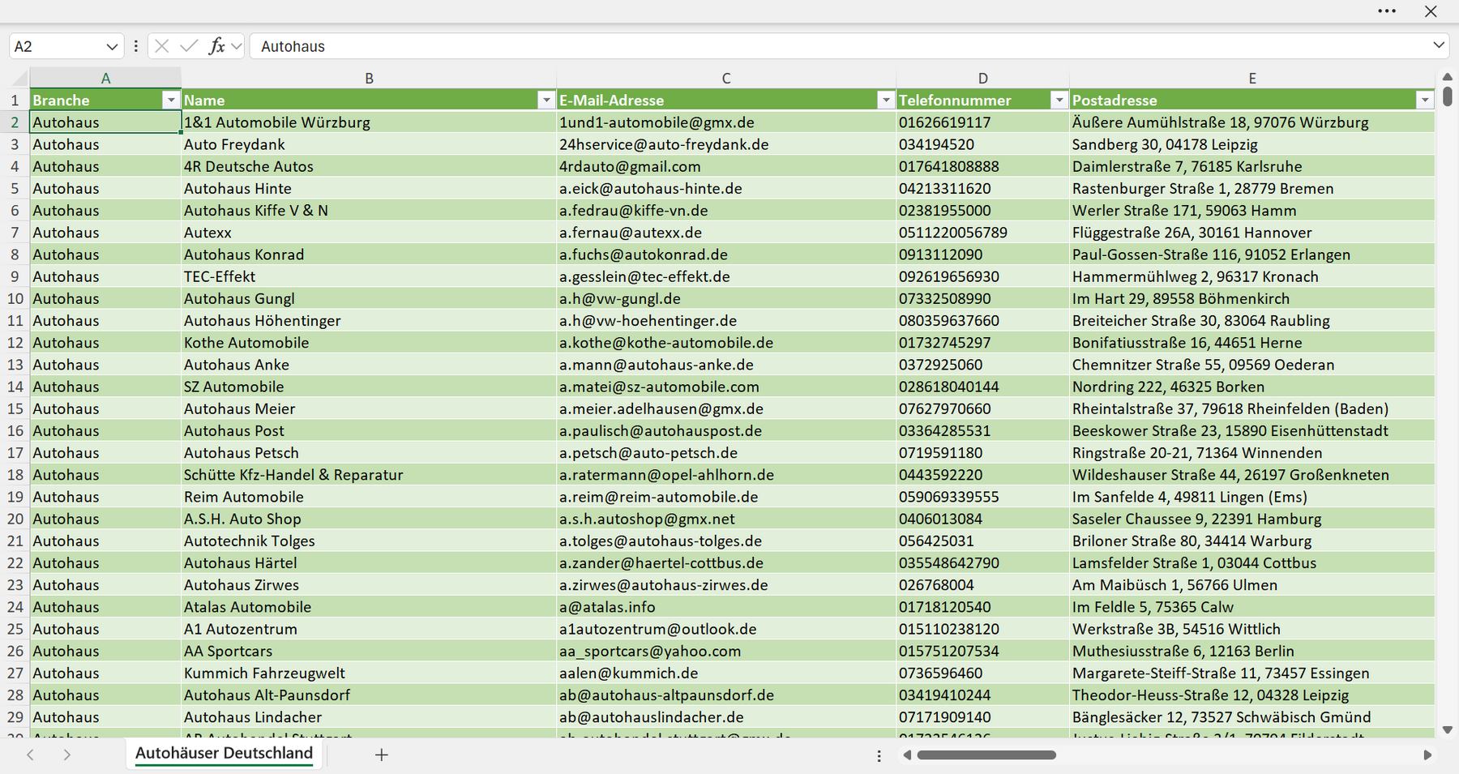Select row 20 header
The width and height of the screenshot is (1459, 774).
(x=15, y=519)
